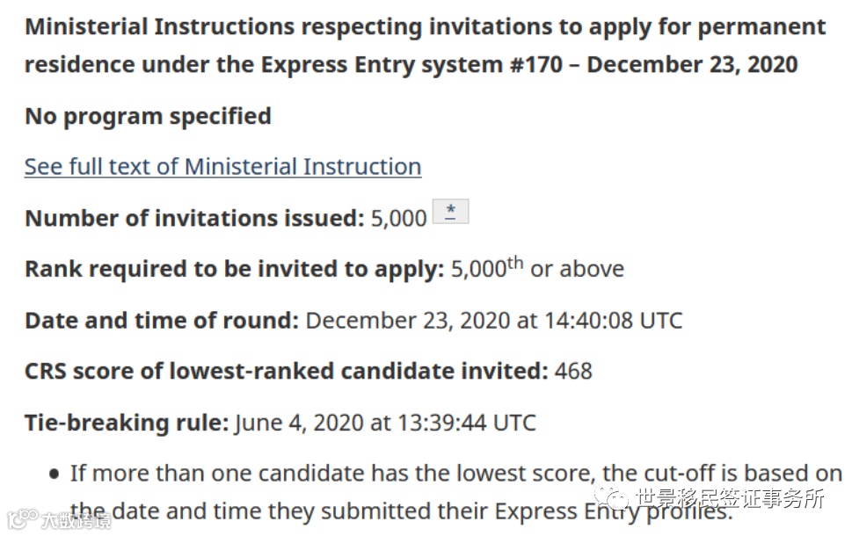Click the Tie-breaking rule label
The height and width of the screenshot is (536, 852).
(127, 423)
